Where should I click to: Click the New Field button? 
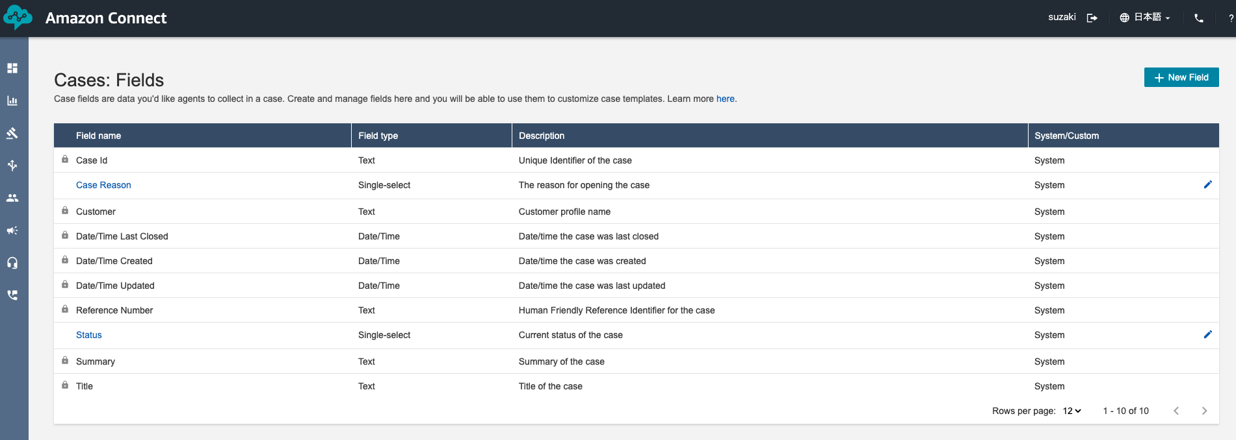(x=1181, y=77)
